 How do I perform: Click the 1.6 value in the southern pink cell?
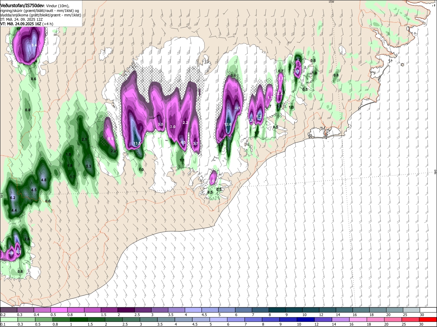(211, 181)
